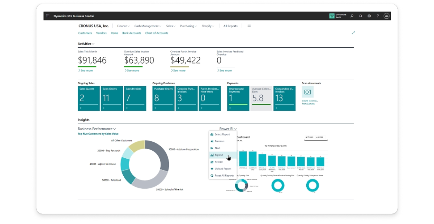434x224 pixels.
Task: Open the Chart of Accounts link
Action: (x=157, y=33)
